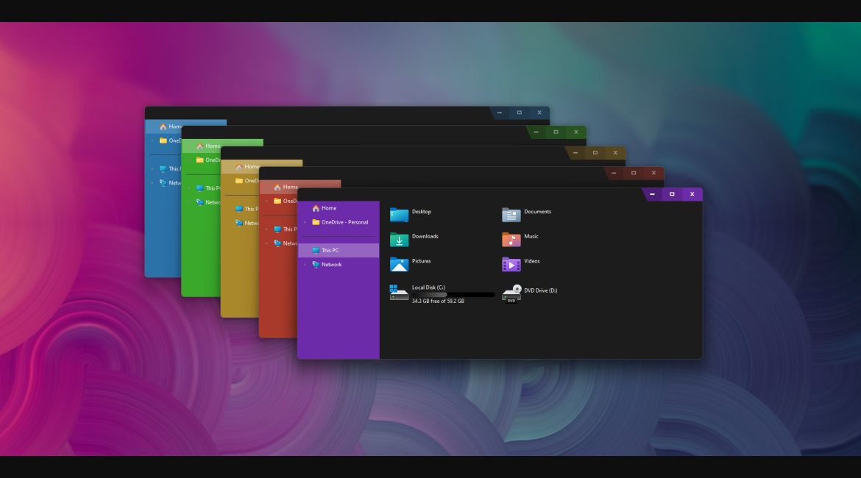Open the Desktop folder icon
861x478 pixels.
tap(399, 215)
